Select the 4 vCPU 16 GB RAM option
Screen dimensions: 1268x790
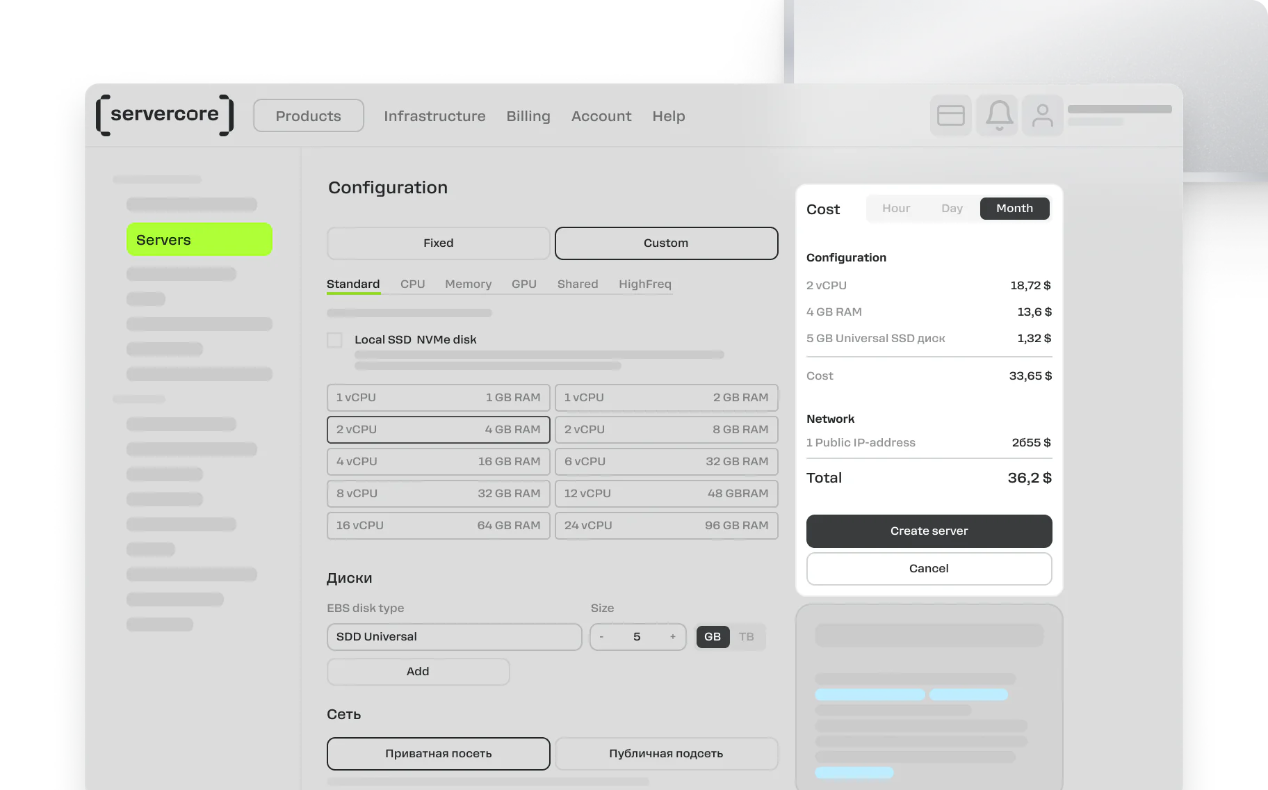pos(439,462)
